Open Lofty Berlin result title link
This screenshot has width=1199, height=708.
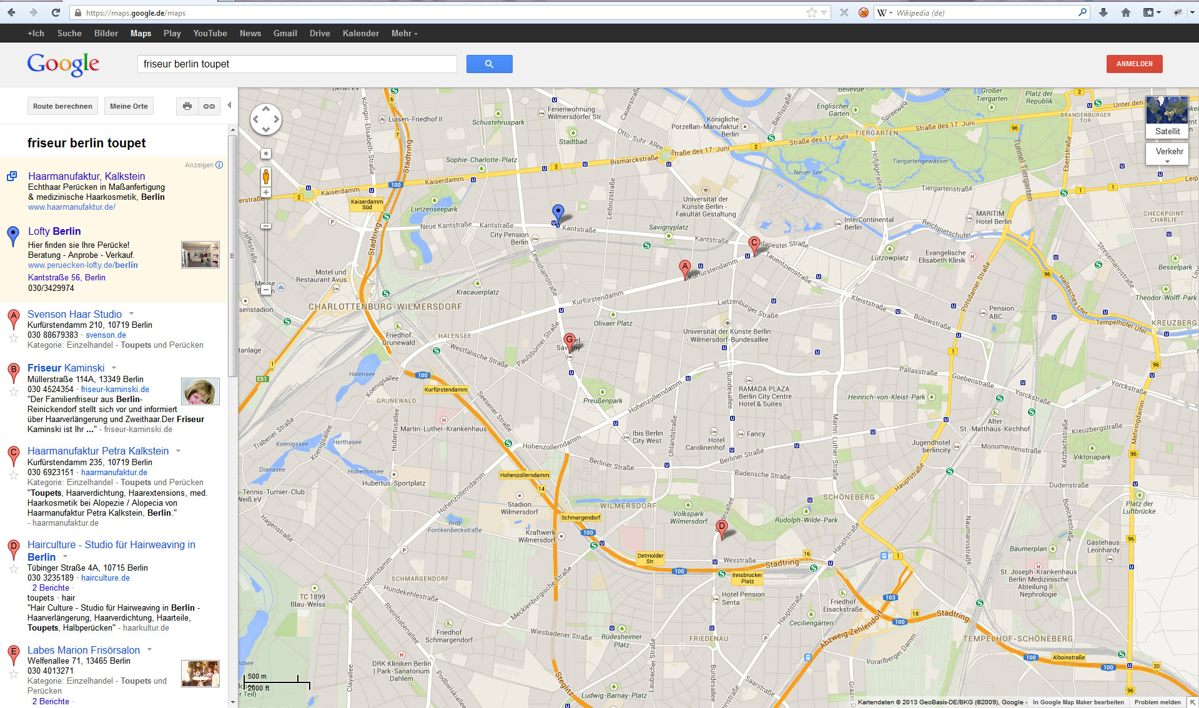[x=54, y=231]
